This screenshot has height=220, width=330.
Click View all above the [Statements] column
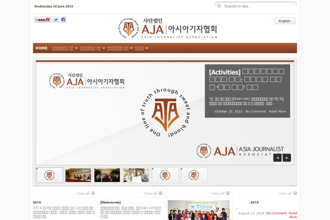click(x=151, y=193)
